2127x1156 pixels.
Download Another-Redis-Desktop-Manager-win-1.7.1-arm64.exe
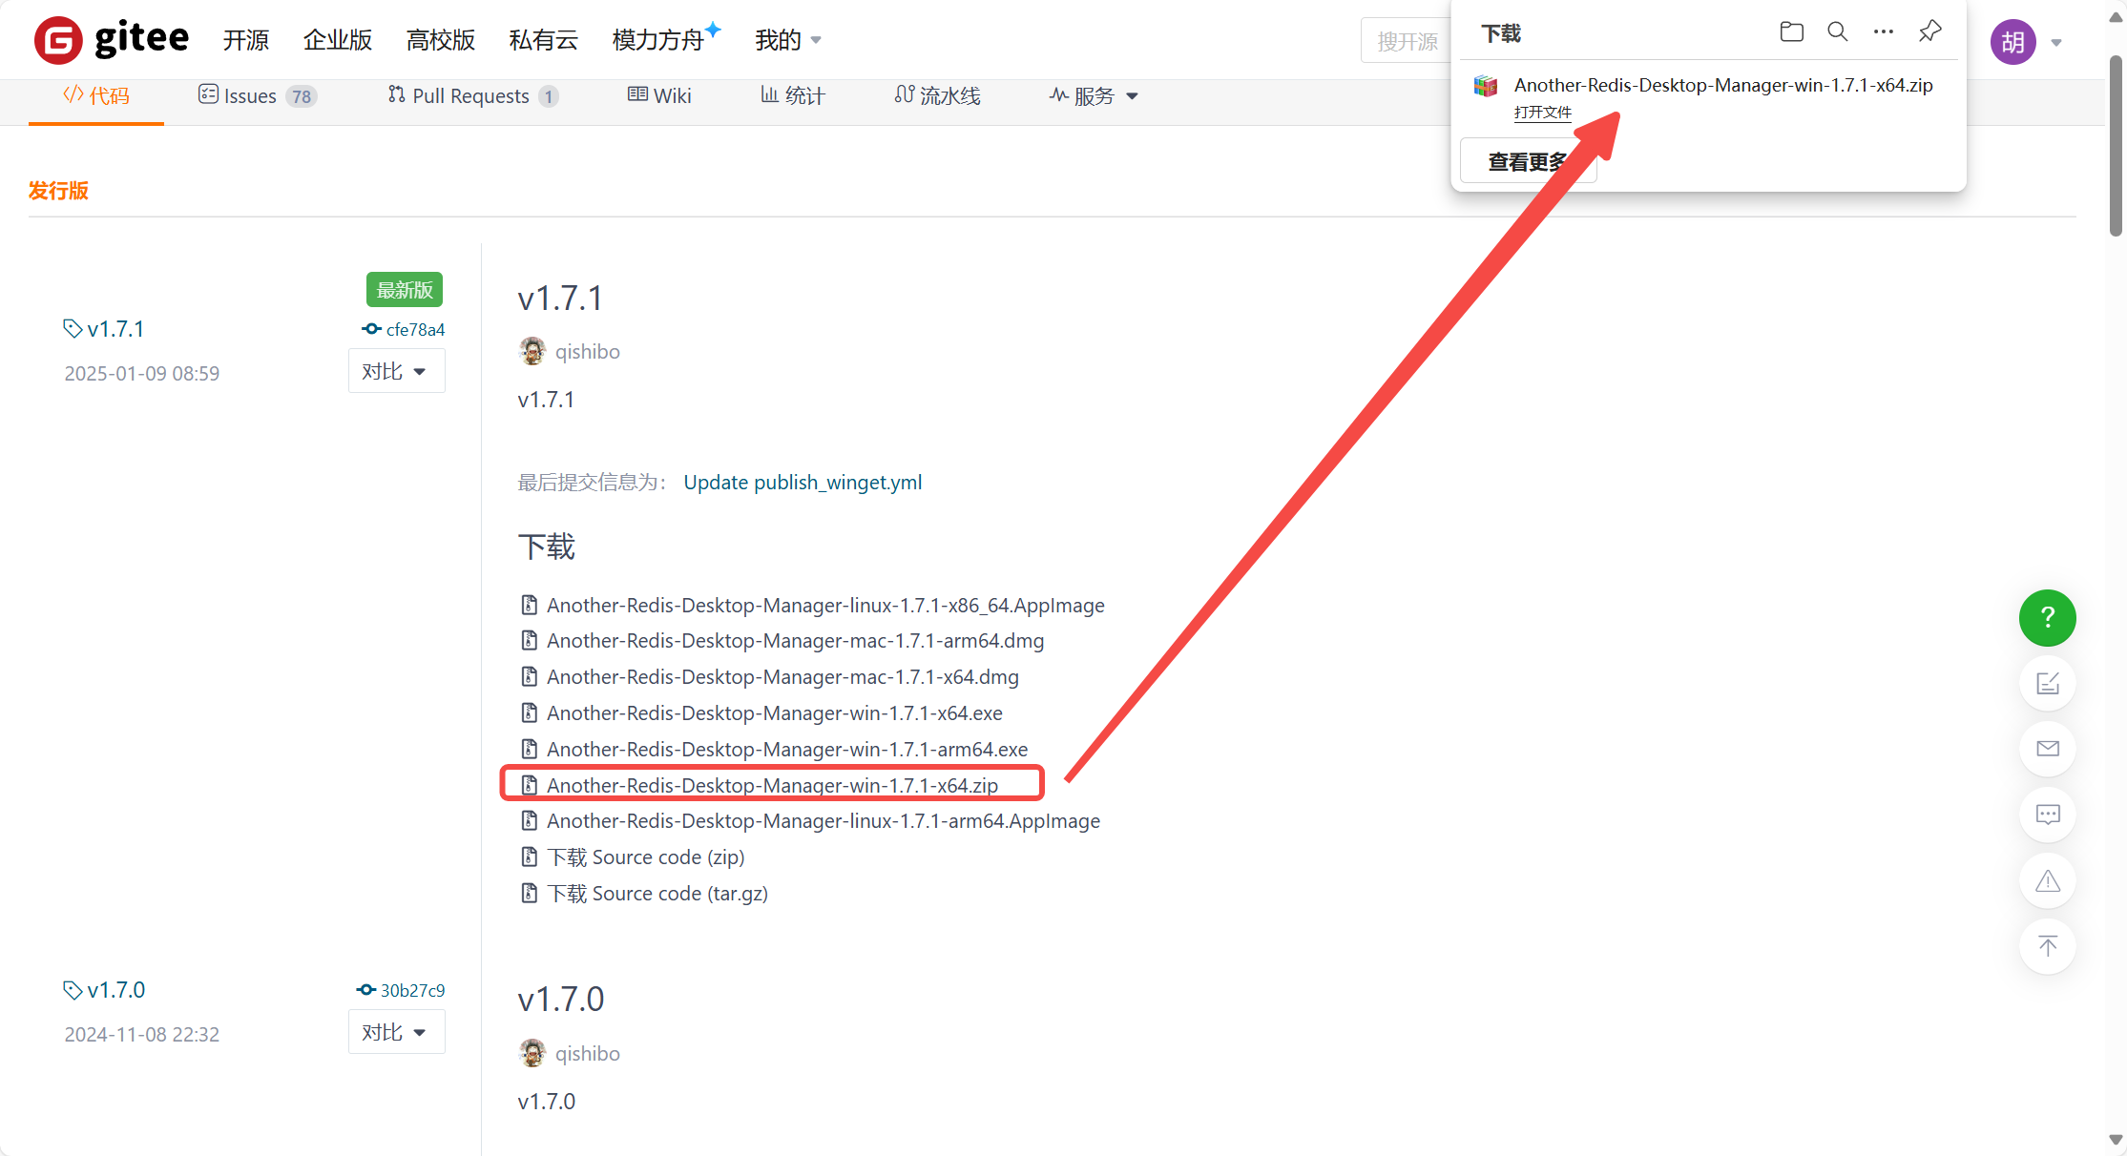(x=787, y=749)
